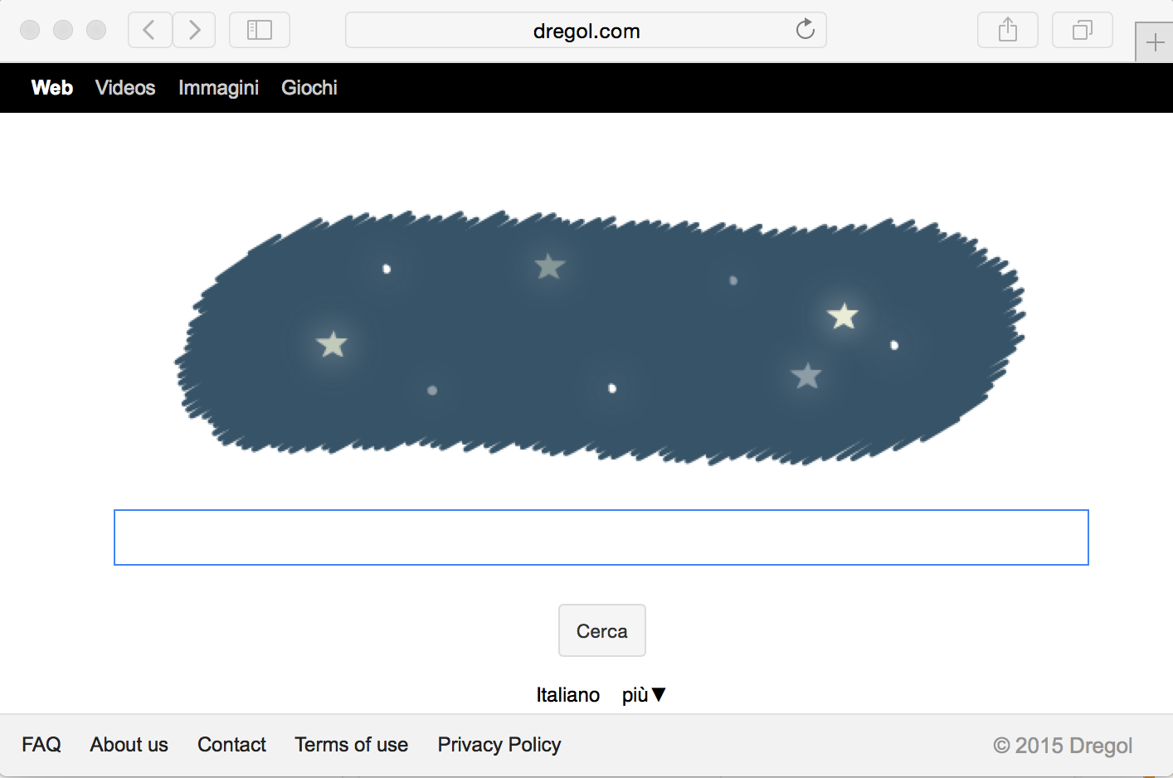This screenshot has height=778, width=1173.
Task: Show all tabs overview
Action: tap(1082, 31)
